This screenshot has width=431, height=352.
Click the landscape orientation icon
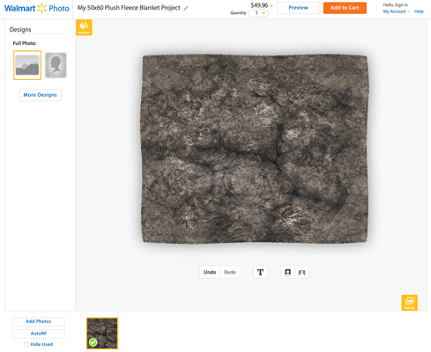click(301, 272)
